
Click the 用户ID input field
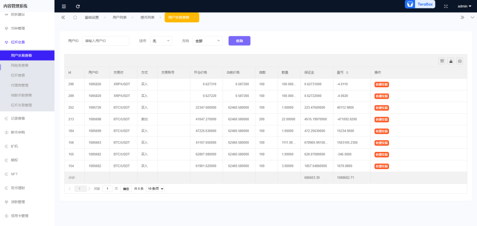[x=106, y=41]
